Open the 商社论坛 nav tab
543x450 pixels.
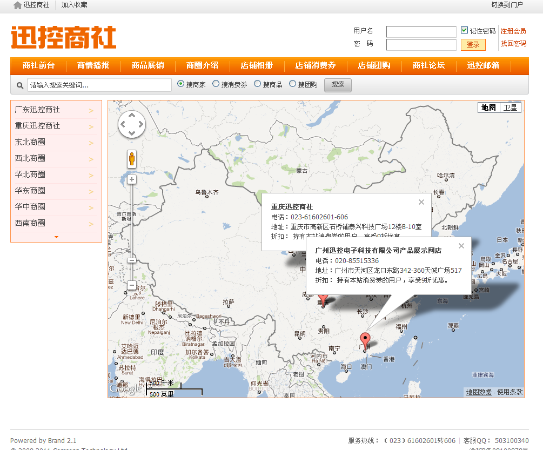click(428, 66)
